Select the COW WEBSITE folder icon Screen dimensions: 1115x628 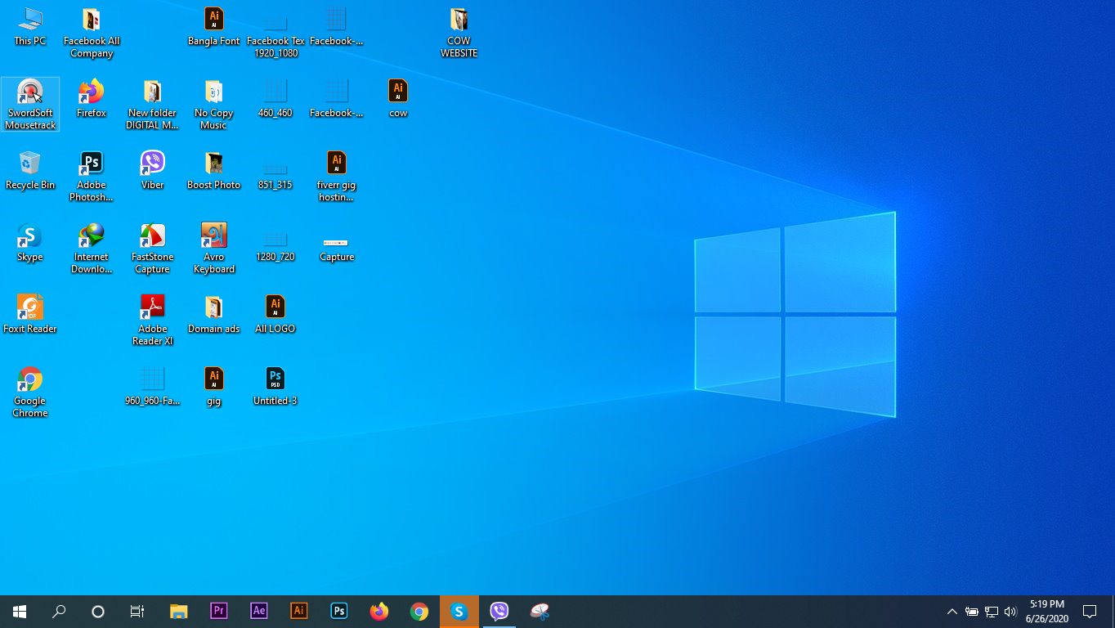pos(459,34)
